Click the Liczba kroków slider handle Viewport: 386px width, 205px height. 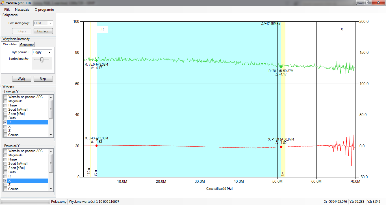coord(42,60)
